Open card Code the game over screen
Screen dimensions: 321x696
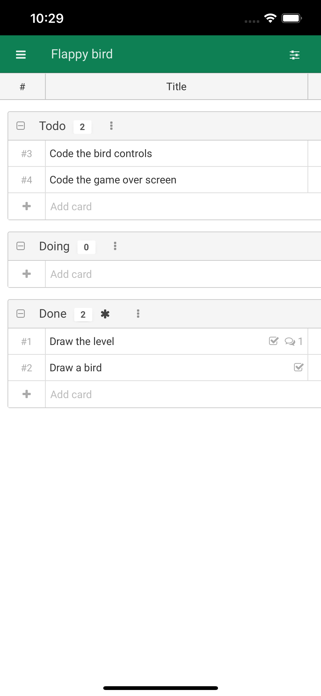point(113,180)
